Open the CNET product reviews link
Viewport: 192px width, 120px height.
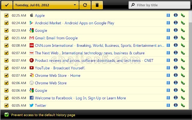point(94,61)
